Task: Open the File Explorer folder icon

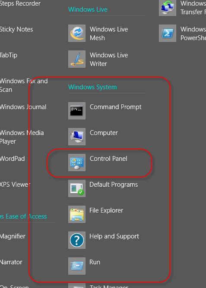Action: coord(77,214)
